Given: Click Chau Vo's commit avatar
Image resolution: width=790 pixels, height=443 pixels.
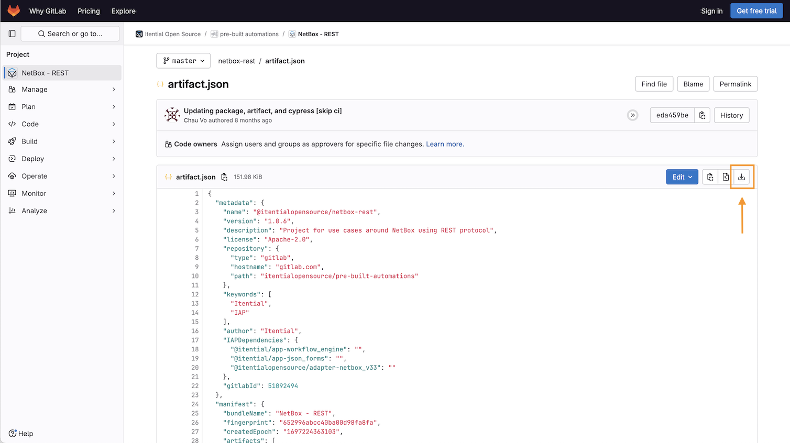Looking at the screenshot, I should 172,115.
